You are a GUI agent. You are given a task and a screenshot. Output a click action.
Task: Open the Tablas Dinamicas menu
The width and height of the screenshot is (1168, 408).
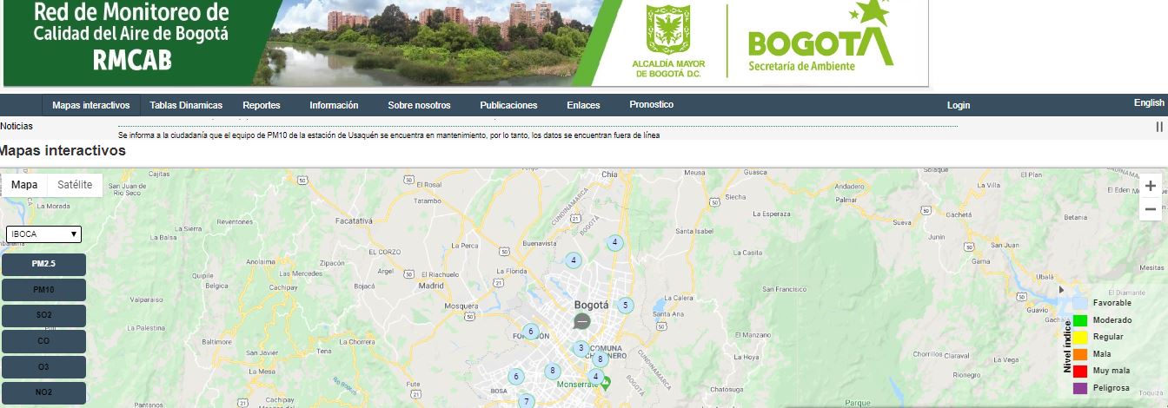(186, 105)
